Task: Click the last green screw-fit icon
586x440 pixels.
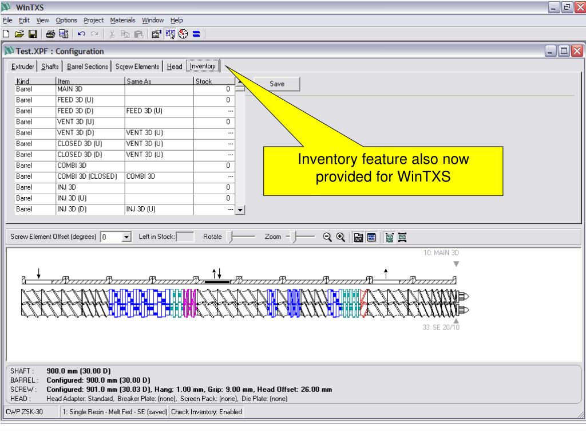Action: click(402, 237)
